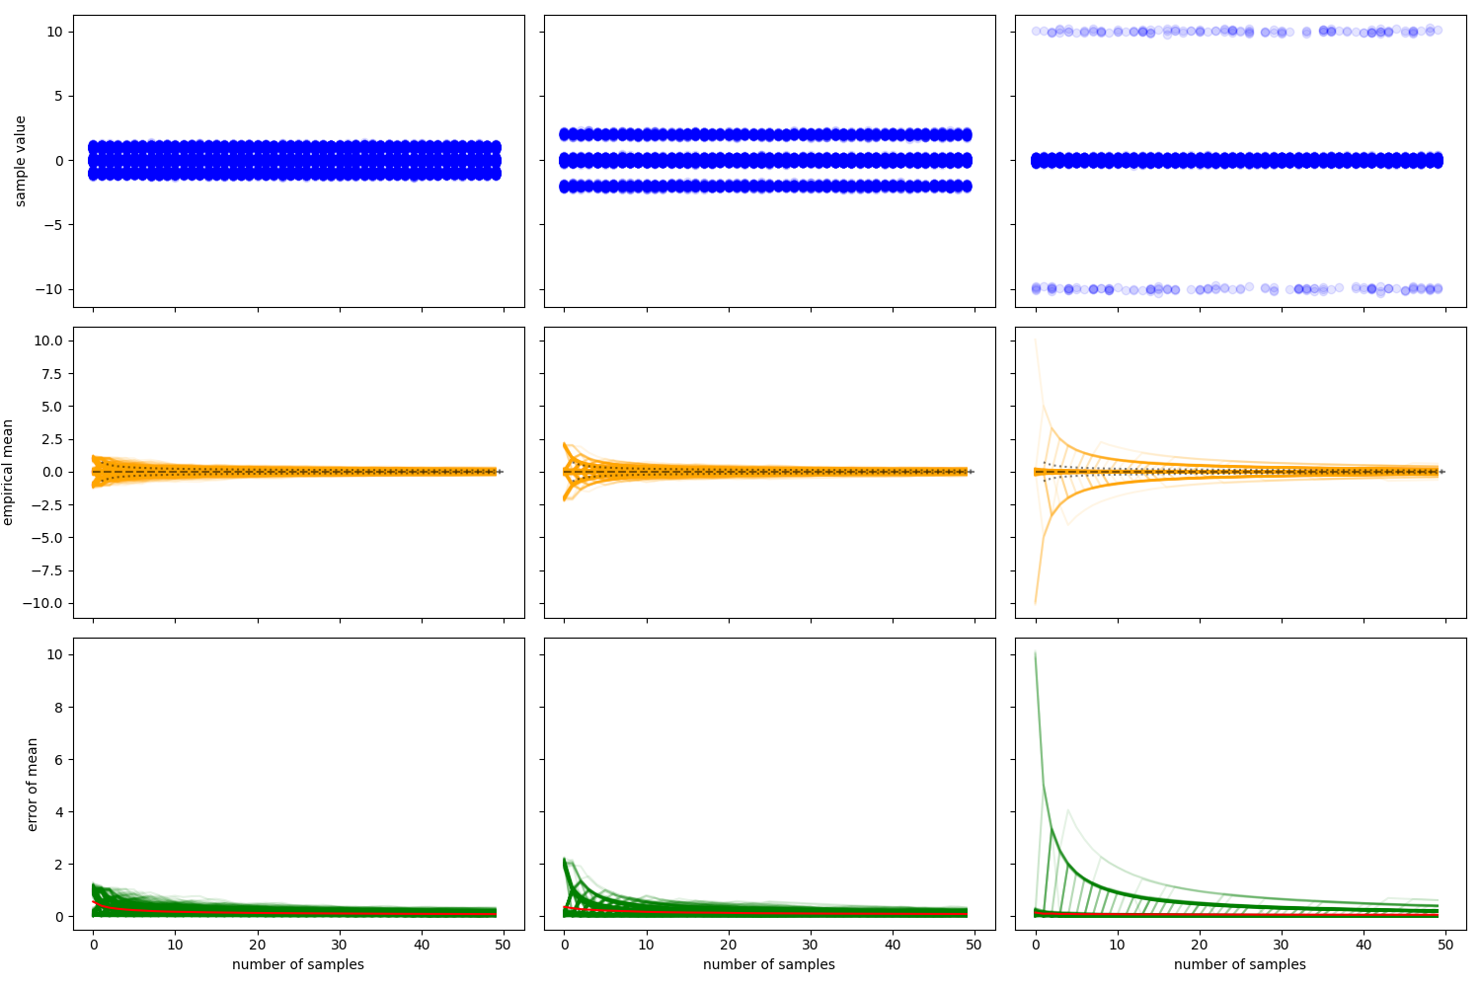Click the '2.5' tick on empirical mean axis
Image resolution: width=1481 pixels, height=987 pixels.
(49, 439)
